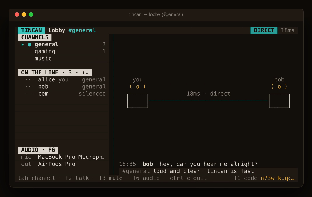Click the invite code n73w-kuqc
Viewport: 312px width, 197px height.
click(278, 178)
